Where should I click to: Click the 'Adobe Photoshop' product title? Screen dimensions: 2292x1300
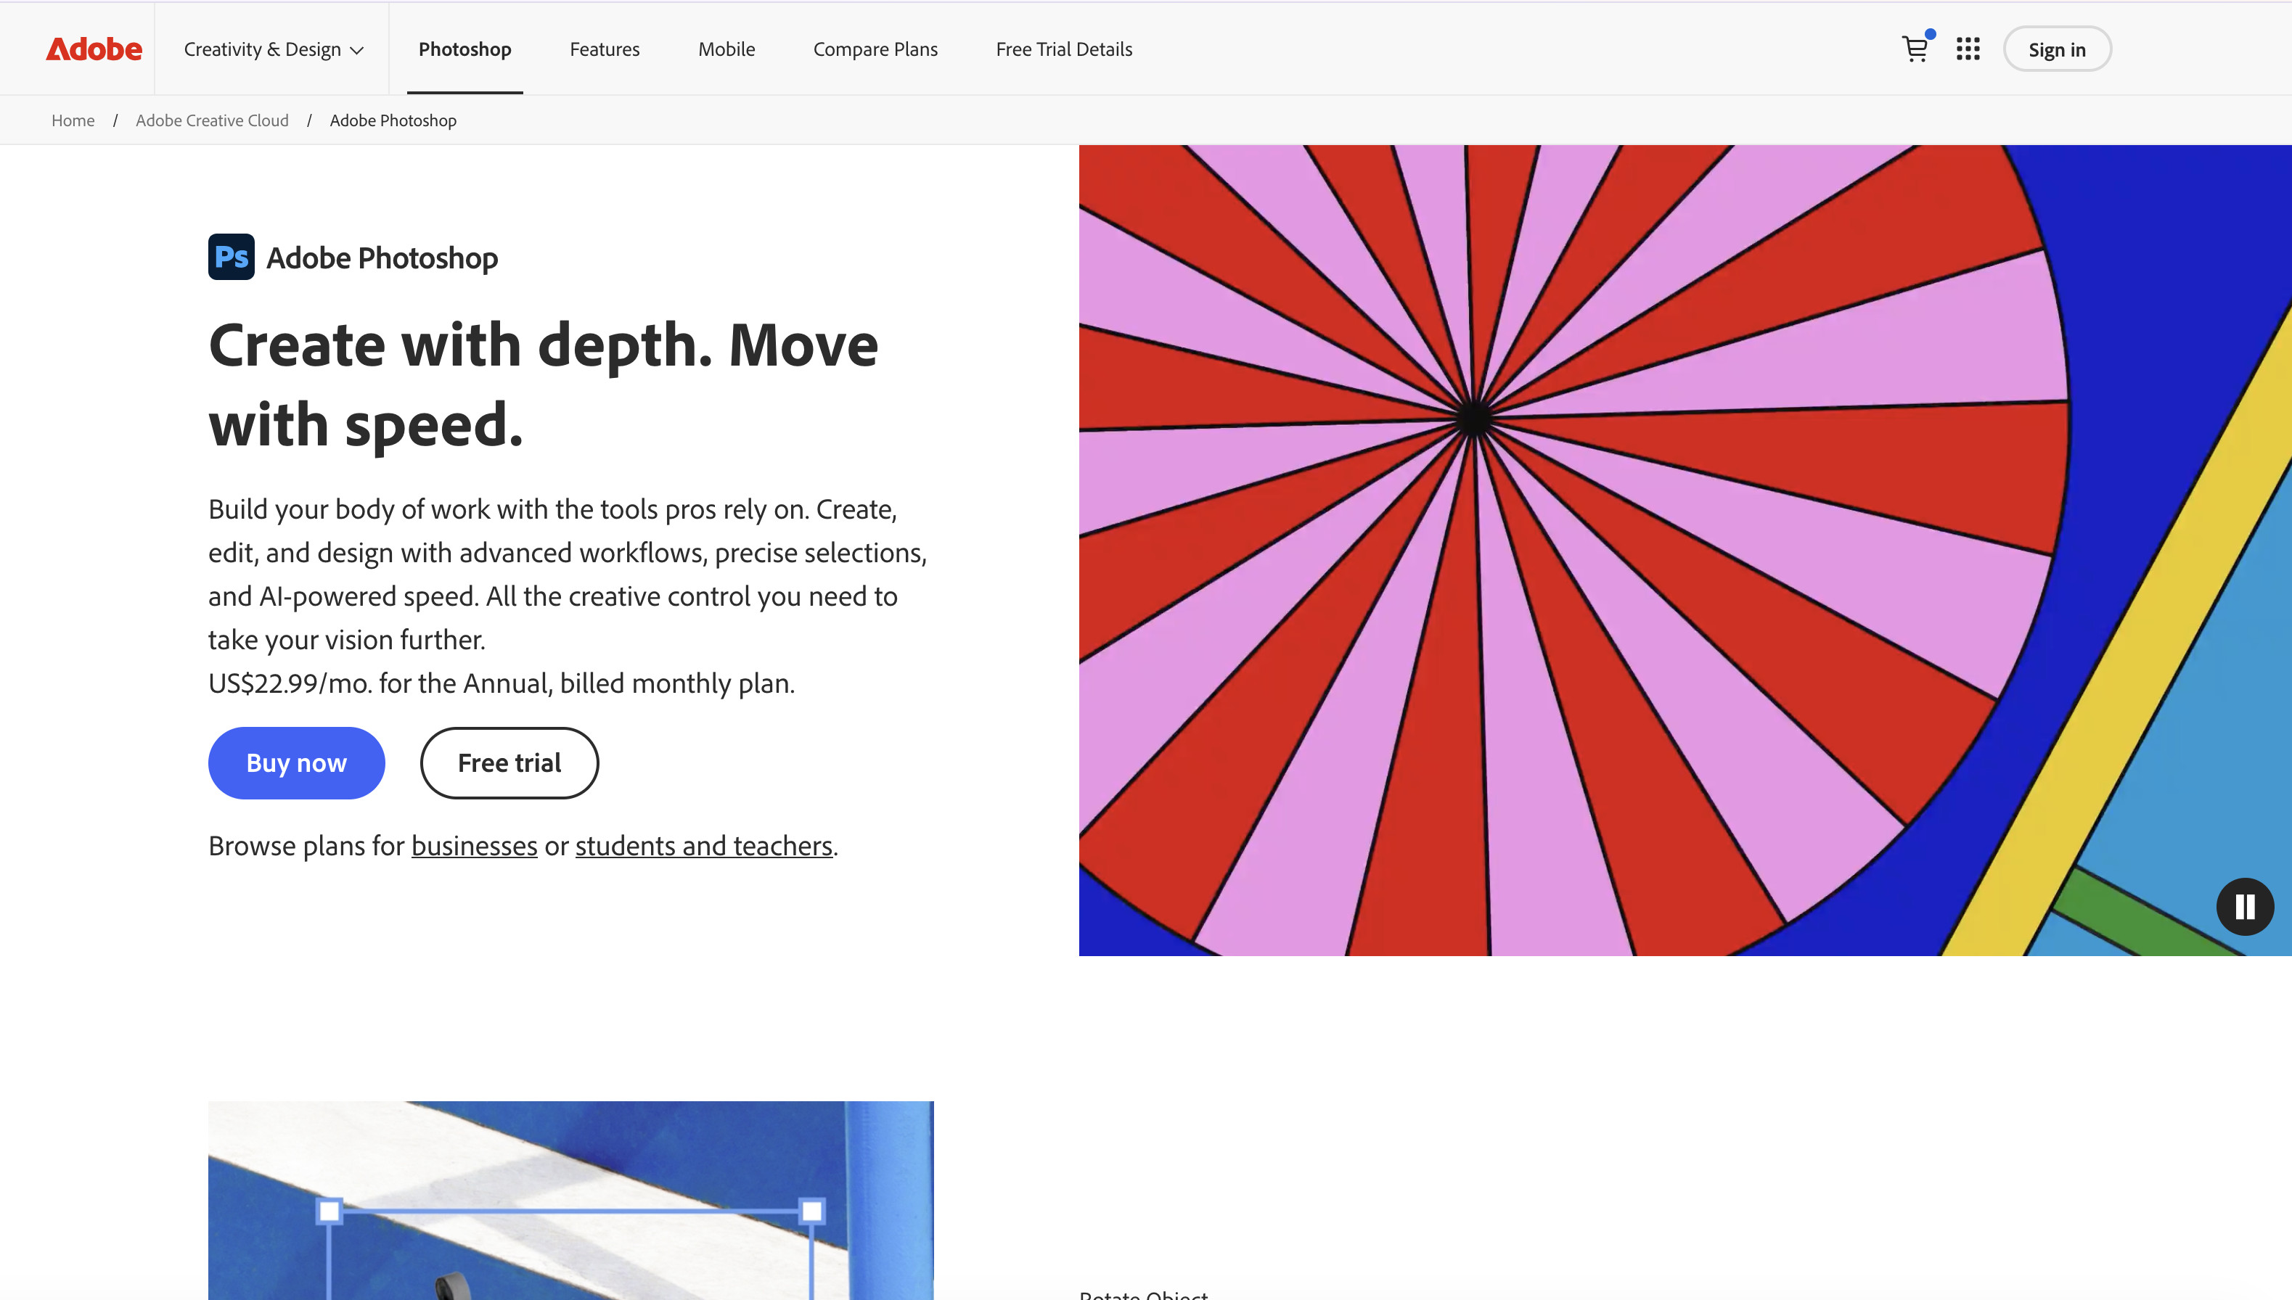[382, 258]
